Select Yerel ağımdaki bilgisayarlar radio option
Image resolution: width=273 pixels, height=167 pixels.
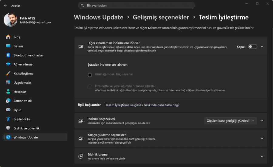[x=90, y=75]
